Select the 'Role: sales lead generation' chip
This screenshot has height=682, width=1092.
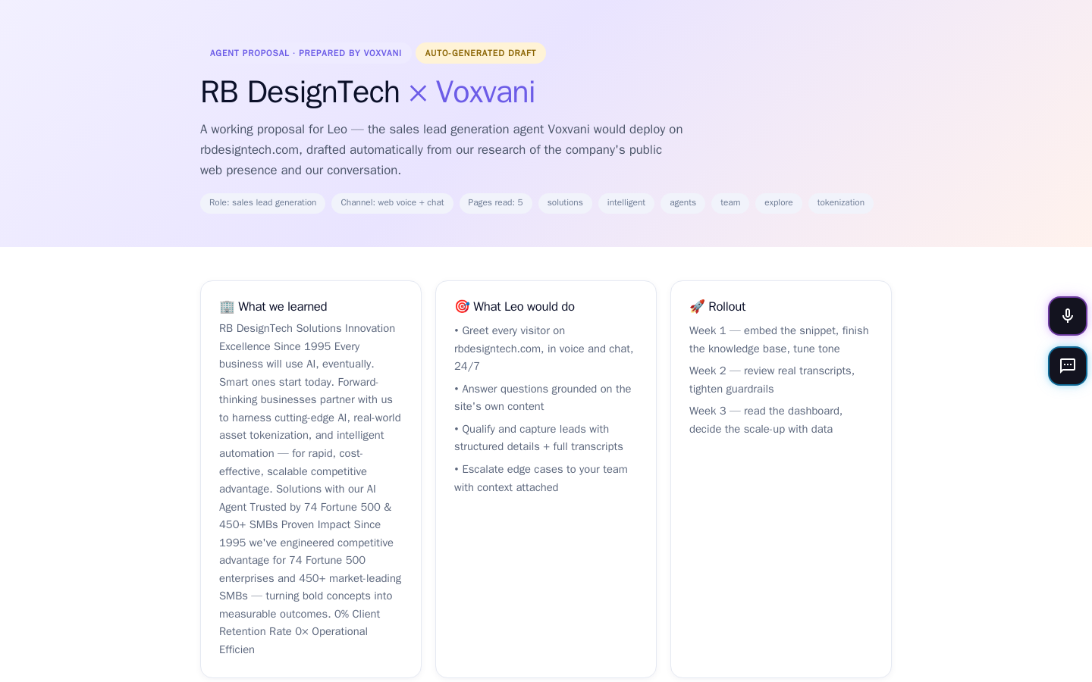(x=263, y=203)
